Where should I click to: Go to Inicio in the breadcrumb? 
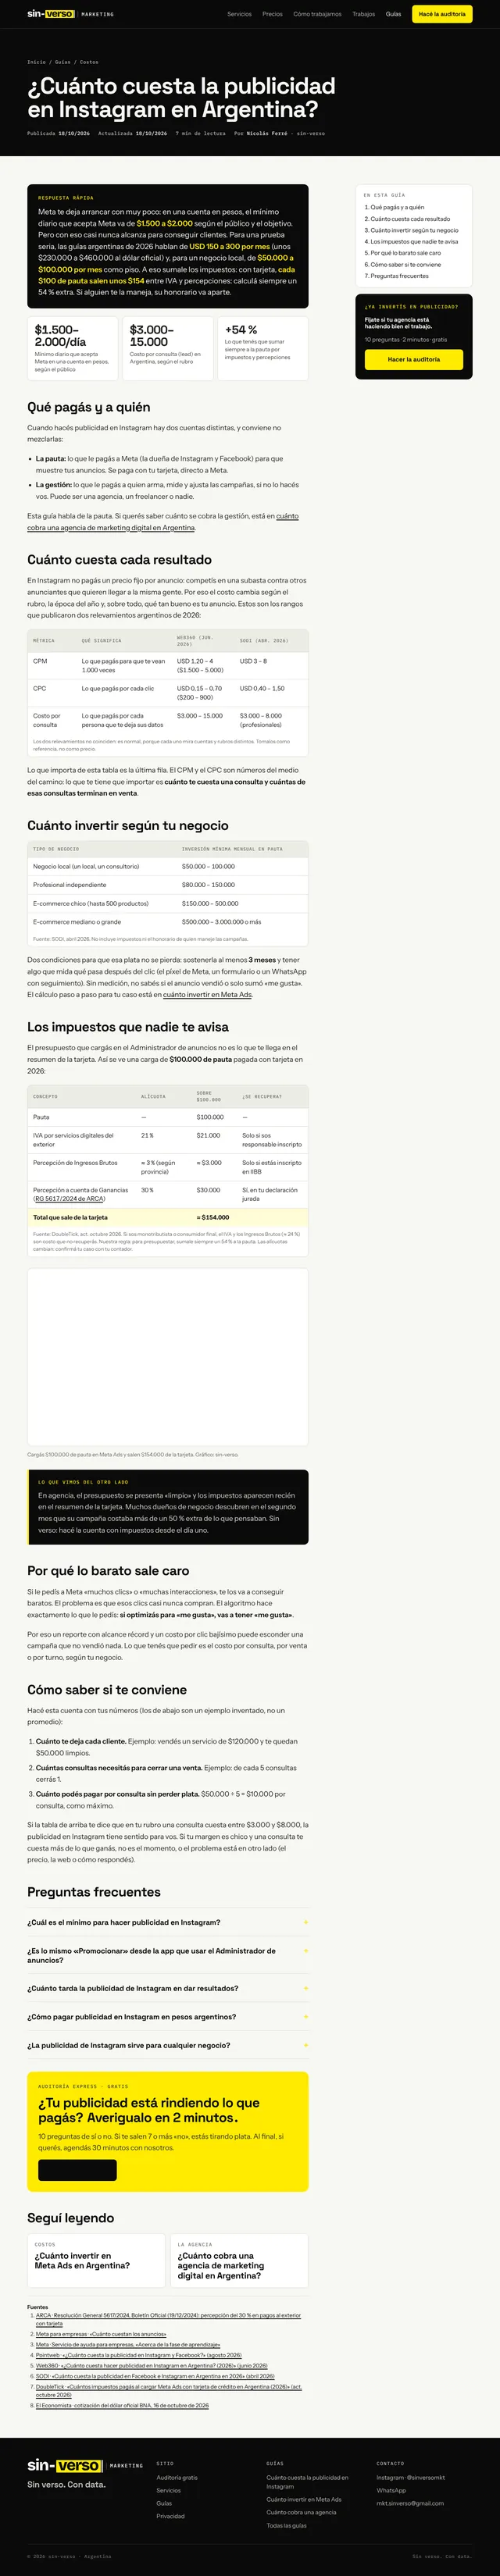(x=36, y=62)
